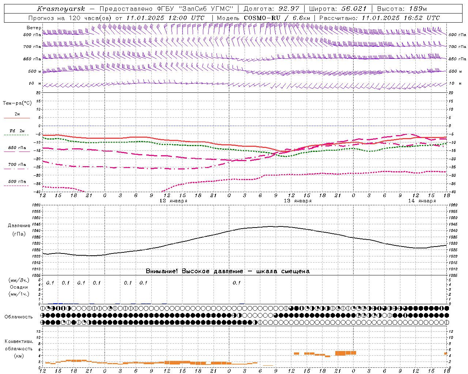Viewport: 468px width, 374px height.
Task: Click the 'Облачность' cloud cover row label
Action: (19, 317)
